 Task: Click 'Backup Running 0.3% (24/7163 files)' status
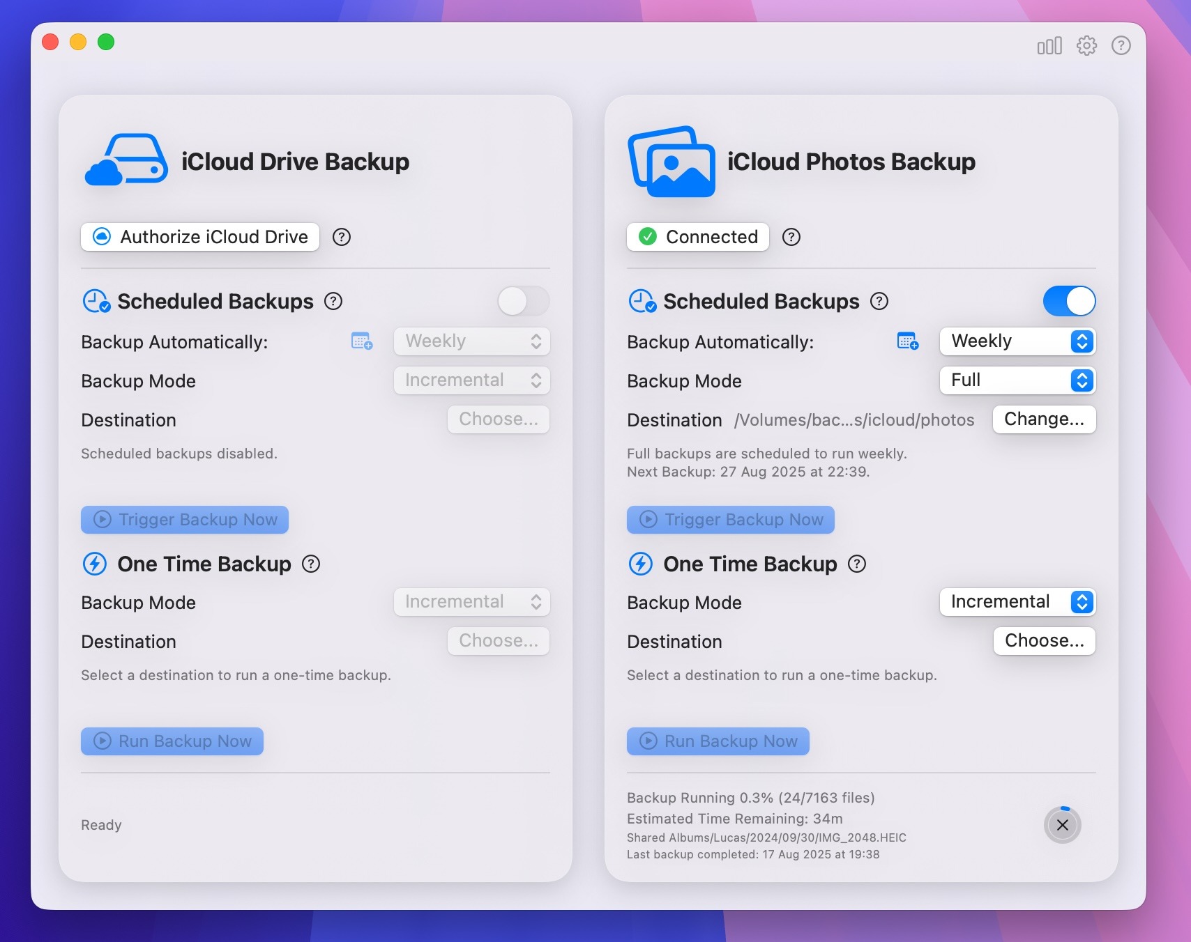tap(751, 798)
